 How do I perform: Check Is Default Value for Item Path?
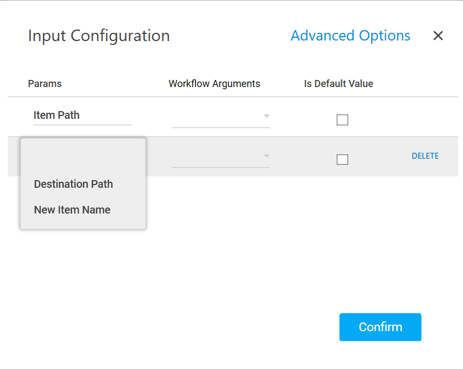tap(342, 120)
